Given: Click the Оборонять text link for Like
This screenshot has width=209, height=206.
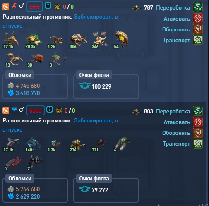Looking at the screenshot, I should coord(176,29).
